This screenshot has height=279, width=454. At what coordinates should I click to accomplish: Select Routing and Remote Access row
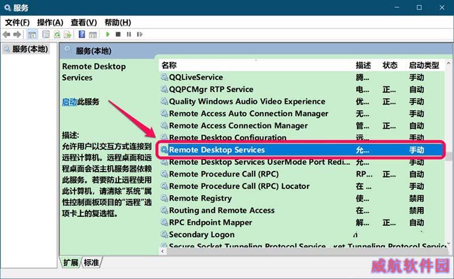click(302, 211)
